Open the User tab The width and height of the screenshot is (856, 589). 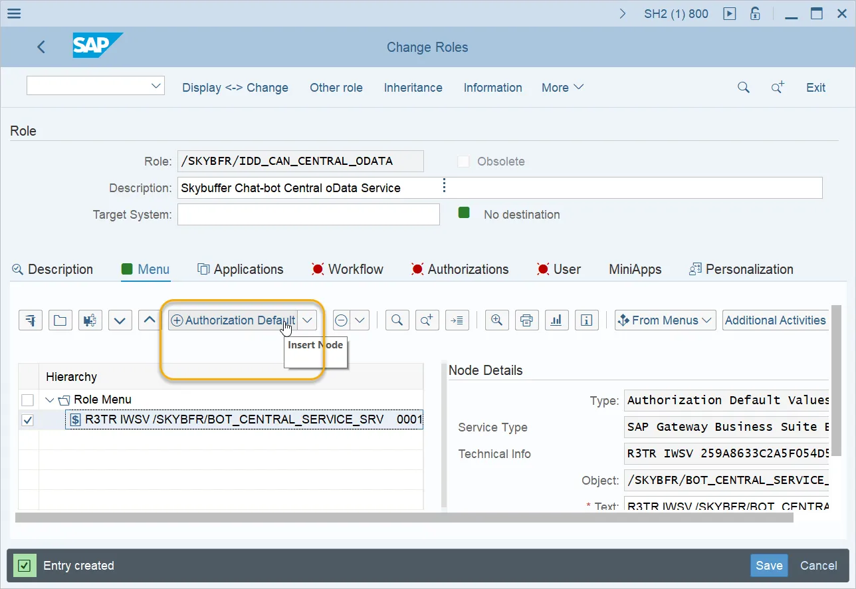point(558,269)
